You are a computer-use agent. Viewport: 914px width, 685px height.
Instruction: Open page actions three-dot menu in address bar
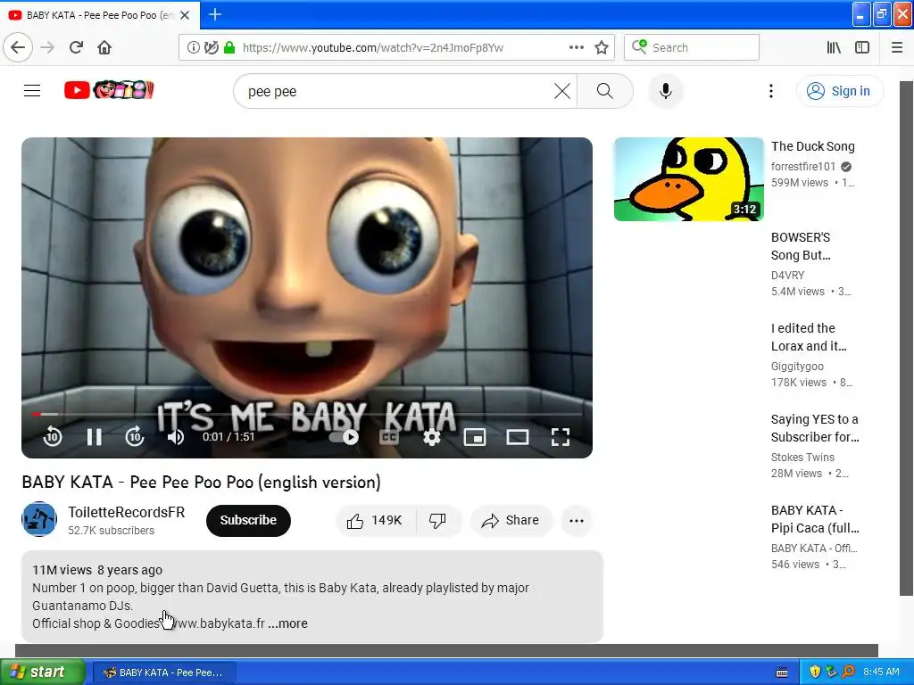(576, 48)
